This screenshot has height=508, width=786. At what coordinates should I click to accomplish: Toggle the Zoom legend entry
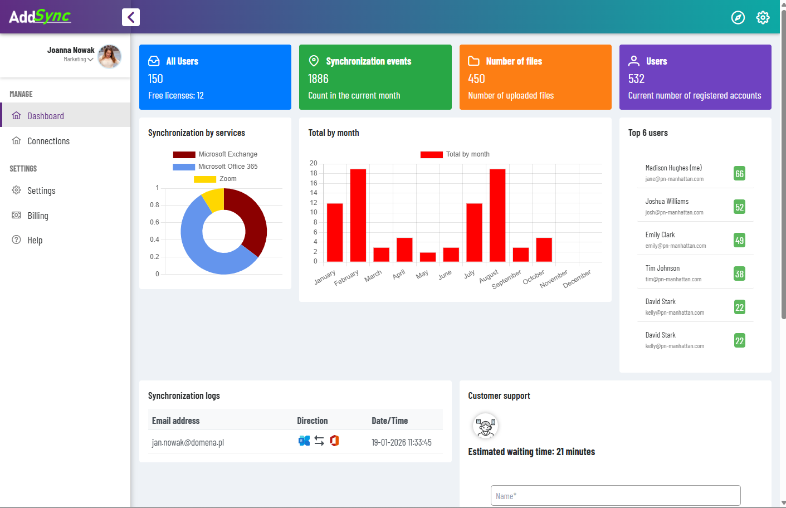(215, 179)
